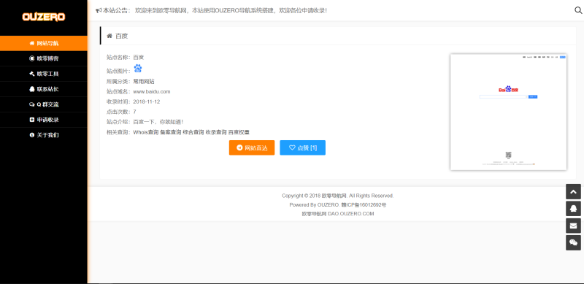Screen dimensions: 584x284
Task: Click the email envelope floating icon
Action: [573, 226]
